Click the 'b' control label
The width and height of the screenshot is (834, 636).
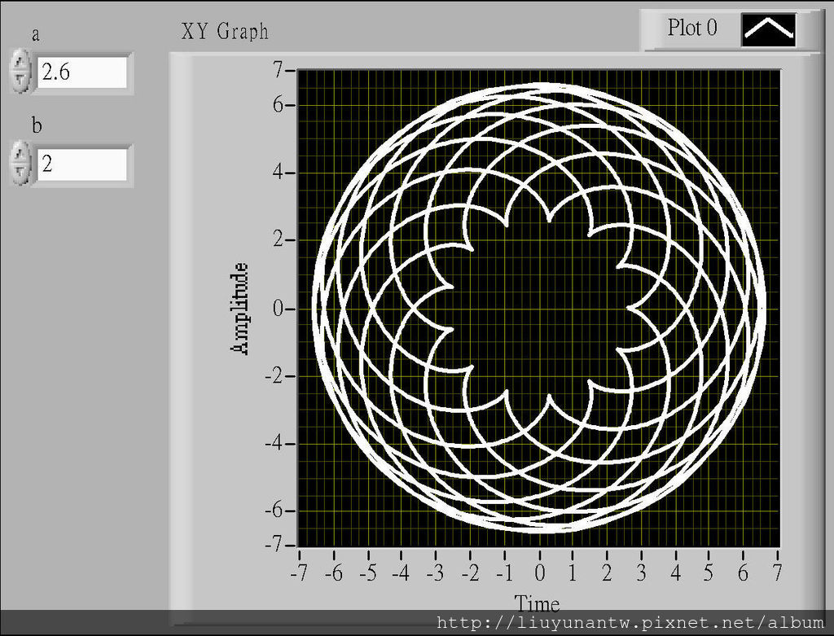(37, 125)
